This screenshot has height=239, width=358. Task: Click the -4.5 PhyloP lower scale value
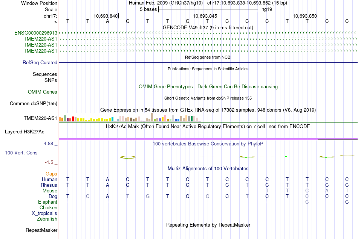pyautogui.click(x=49, y=162)
